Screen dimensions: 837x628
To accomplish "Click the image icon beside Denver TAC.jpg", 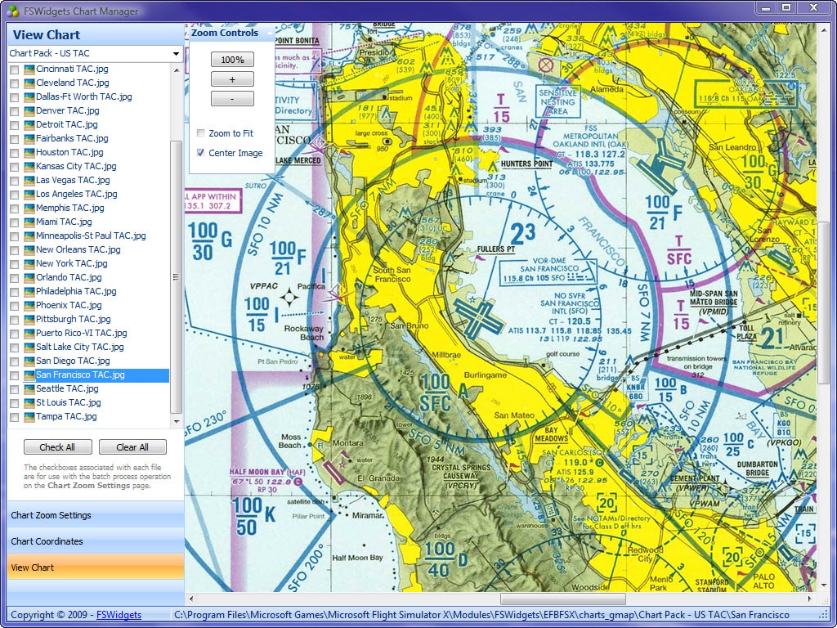I will click(x=29, y=110).
